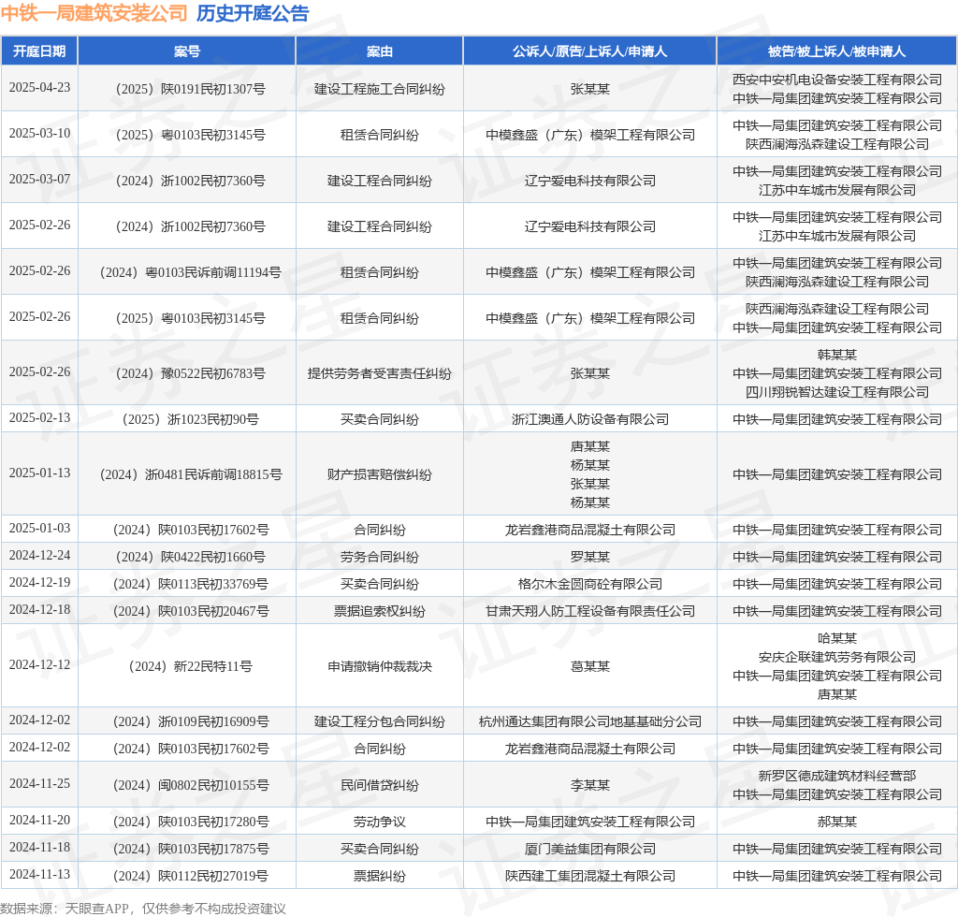Viewport: 958px width, 917px height.
Task: Select date cell 2025-02-13
Action: coord(39,418)
